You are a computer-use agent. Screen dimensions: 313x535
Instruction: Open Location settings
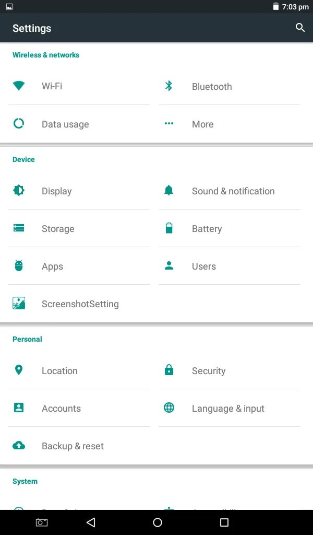click(79, 370)
